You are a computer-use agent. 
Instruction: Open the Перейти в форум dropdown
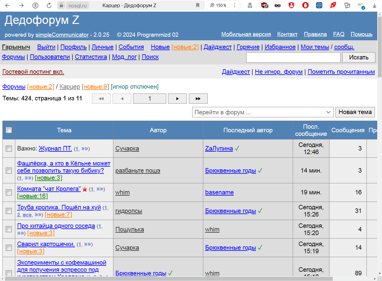(263, 112)
